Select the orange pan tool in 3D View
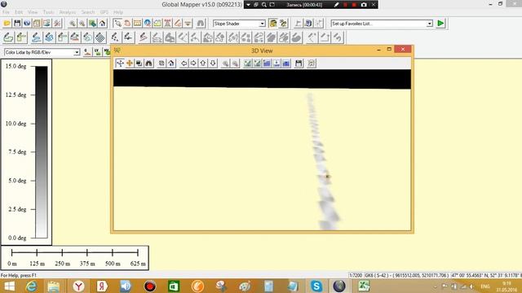The image size is (522, 293). tap(130, 63)
